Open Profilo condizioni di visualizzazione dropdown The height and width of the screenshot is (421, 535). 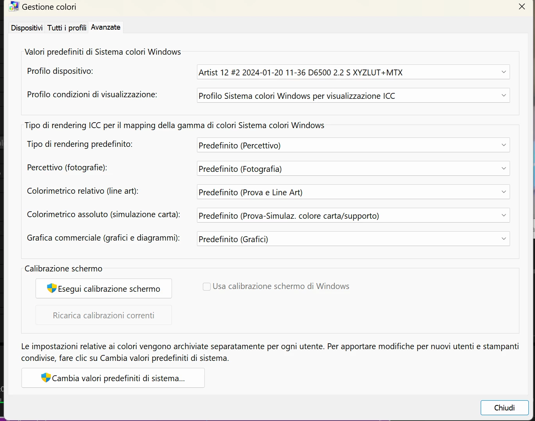(x=353, y=96)
